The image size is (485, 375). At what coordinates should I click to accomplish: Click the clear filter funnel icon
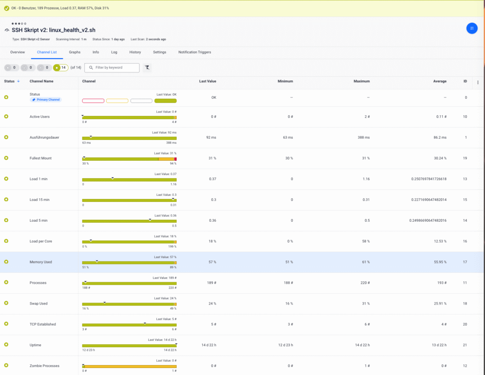147,67
